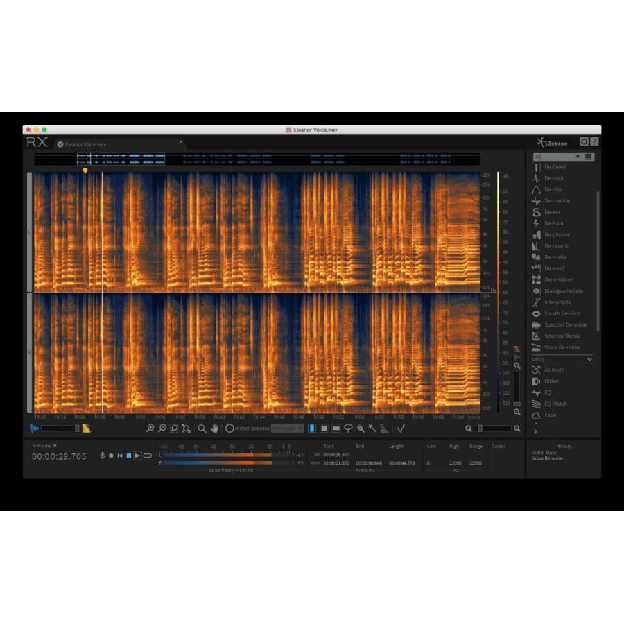Click the find similar event tool

[x=400, y=428]
